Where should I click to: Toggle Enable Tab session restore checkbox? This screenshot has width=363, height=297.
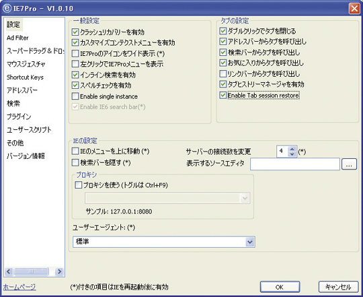[x=223, y=95]
